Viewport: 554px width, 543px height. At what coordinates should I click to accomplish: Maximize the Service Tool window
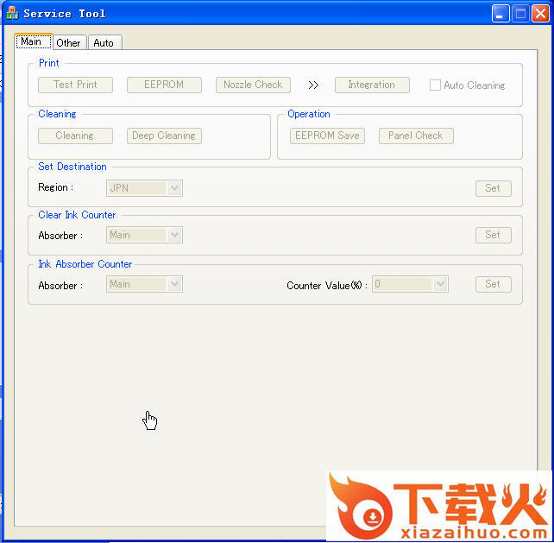(520, 14)
